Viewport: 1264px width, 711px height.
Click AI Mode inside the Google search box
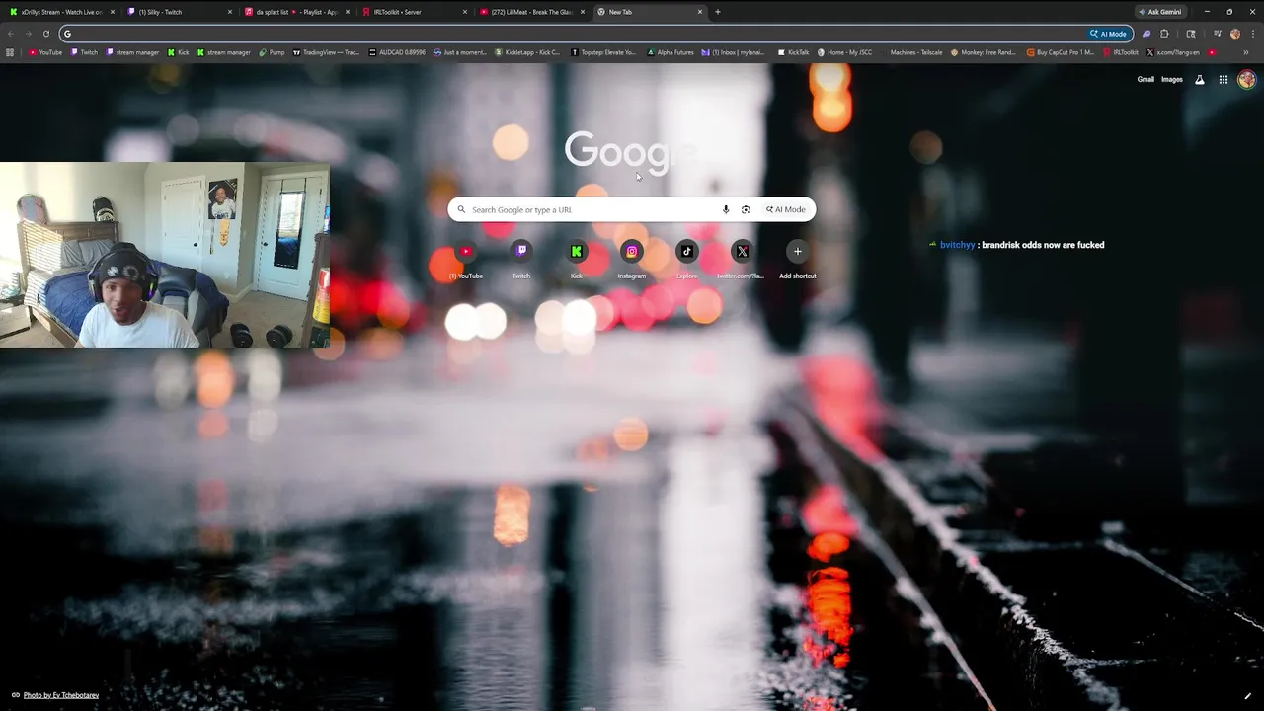tap(786, 209)
